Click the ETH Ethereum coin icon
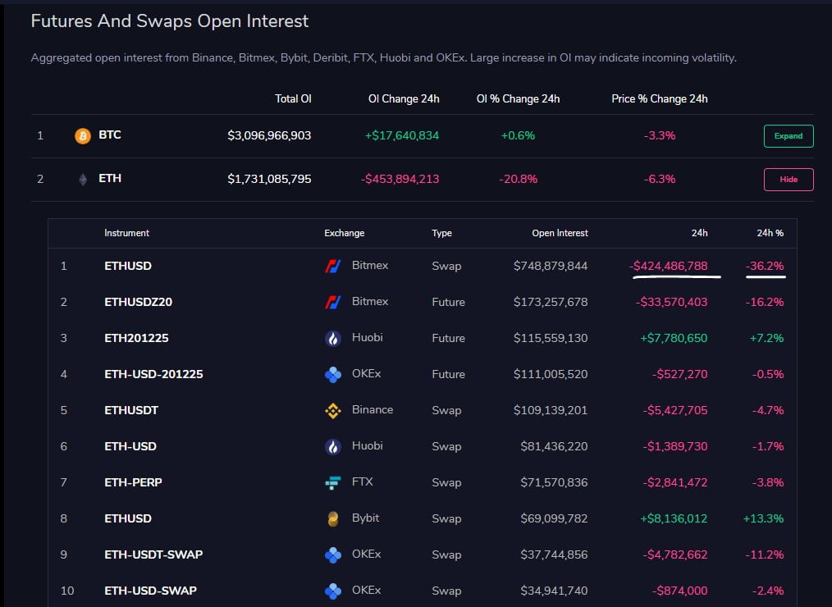Viewport: 832px width, 607px height. point(83,179)
